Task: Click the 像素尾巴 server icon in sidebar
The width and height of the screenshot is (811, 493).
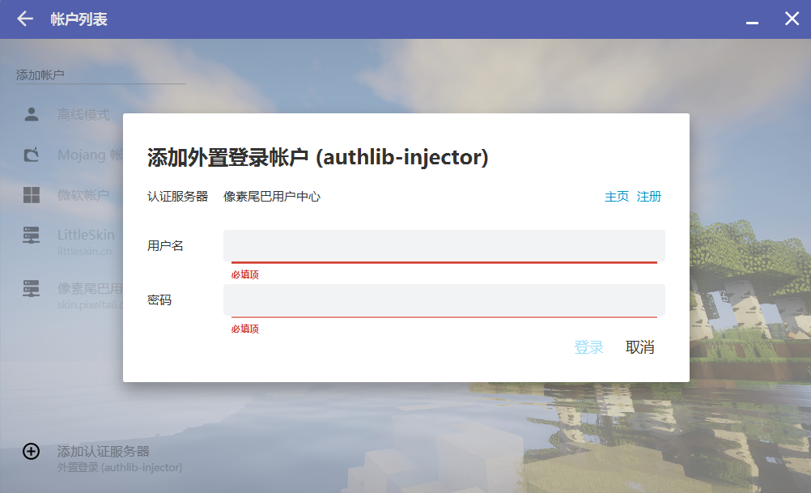Action: pyautogui.click(x=32, y=288)
